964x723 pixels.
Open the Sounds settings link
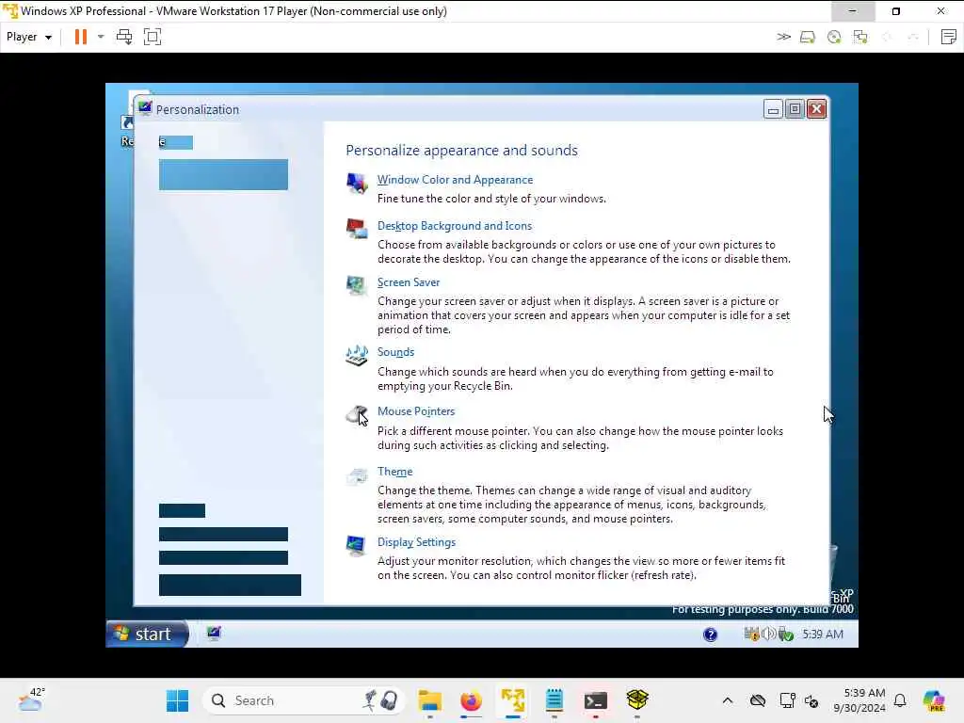tap(395, 352)
